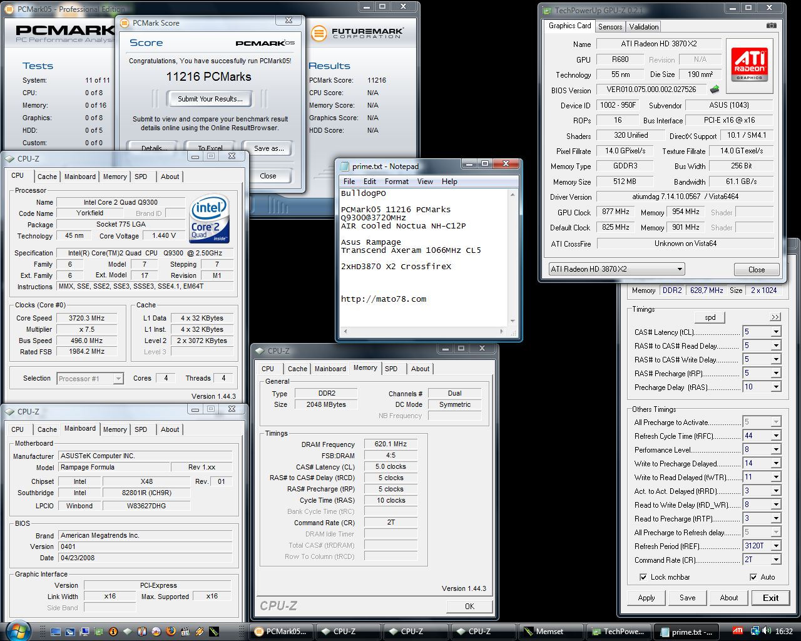Viewport: 801px width, 641px height.
Task: Open volume tray icon
Action: (767, 631)
